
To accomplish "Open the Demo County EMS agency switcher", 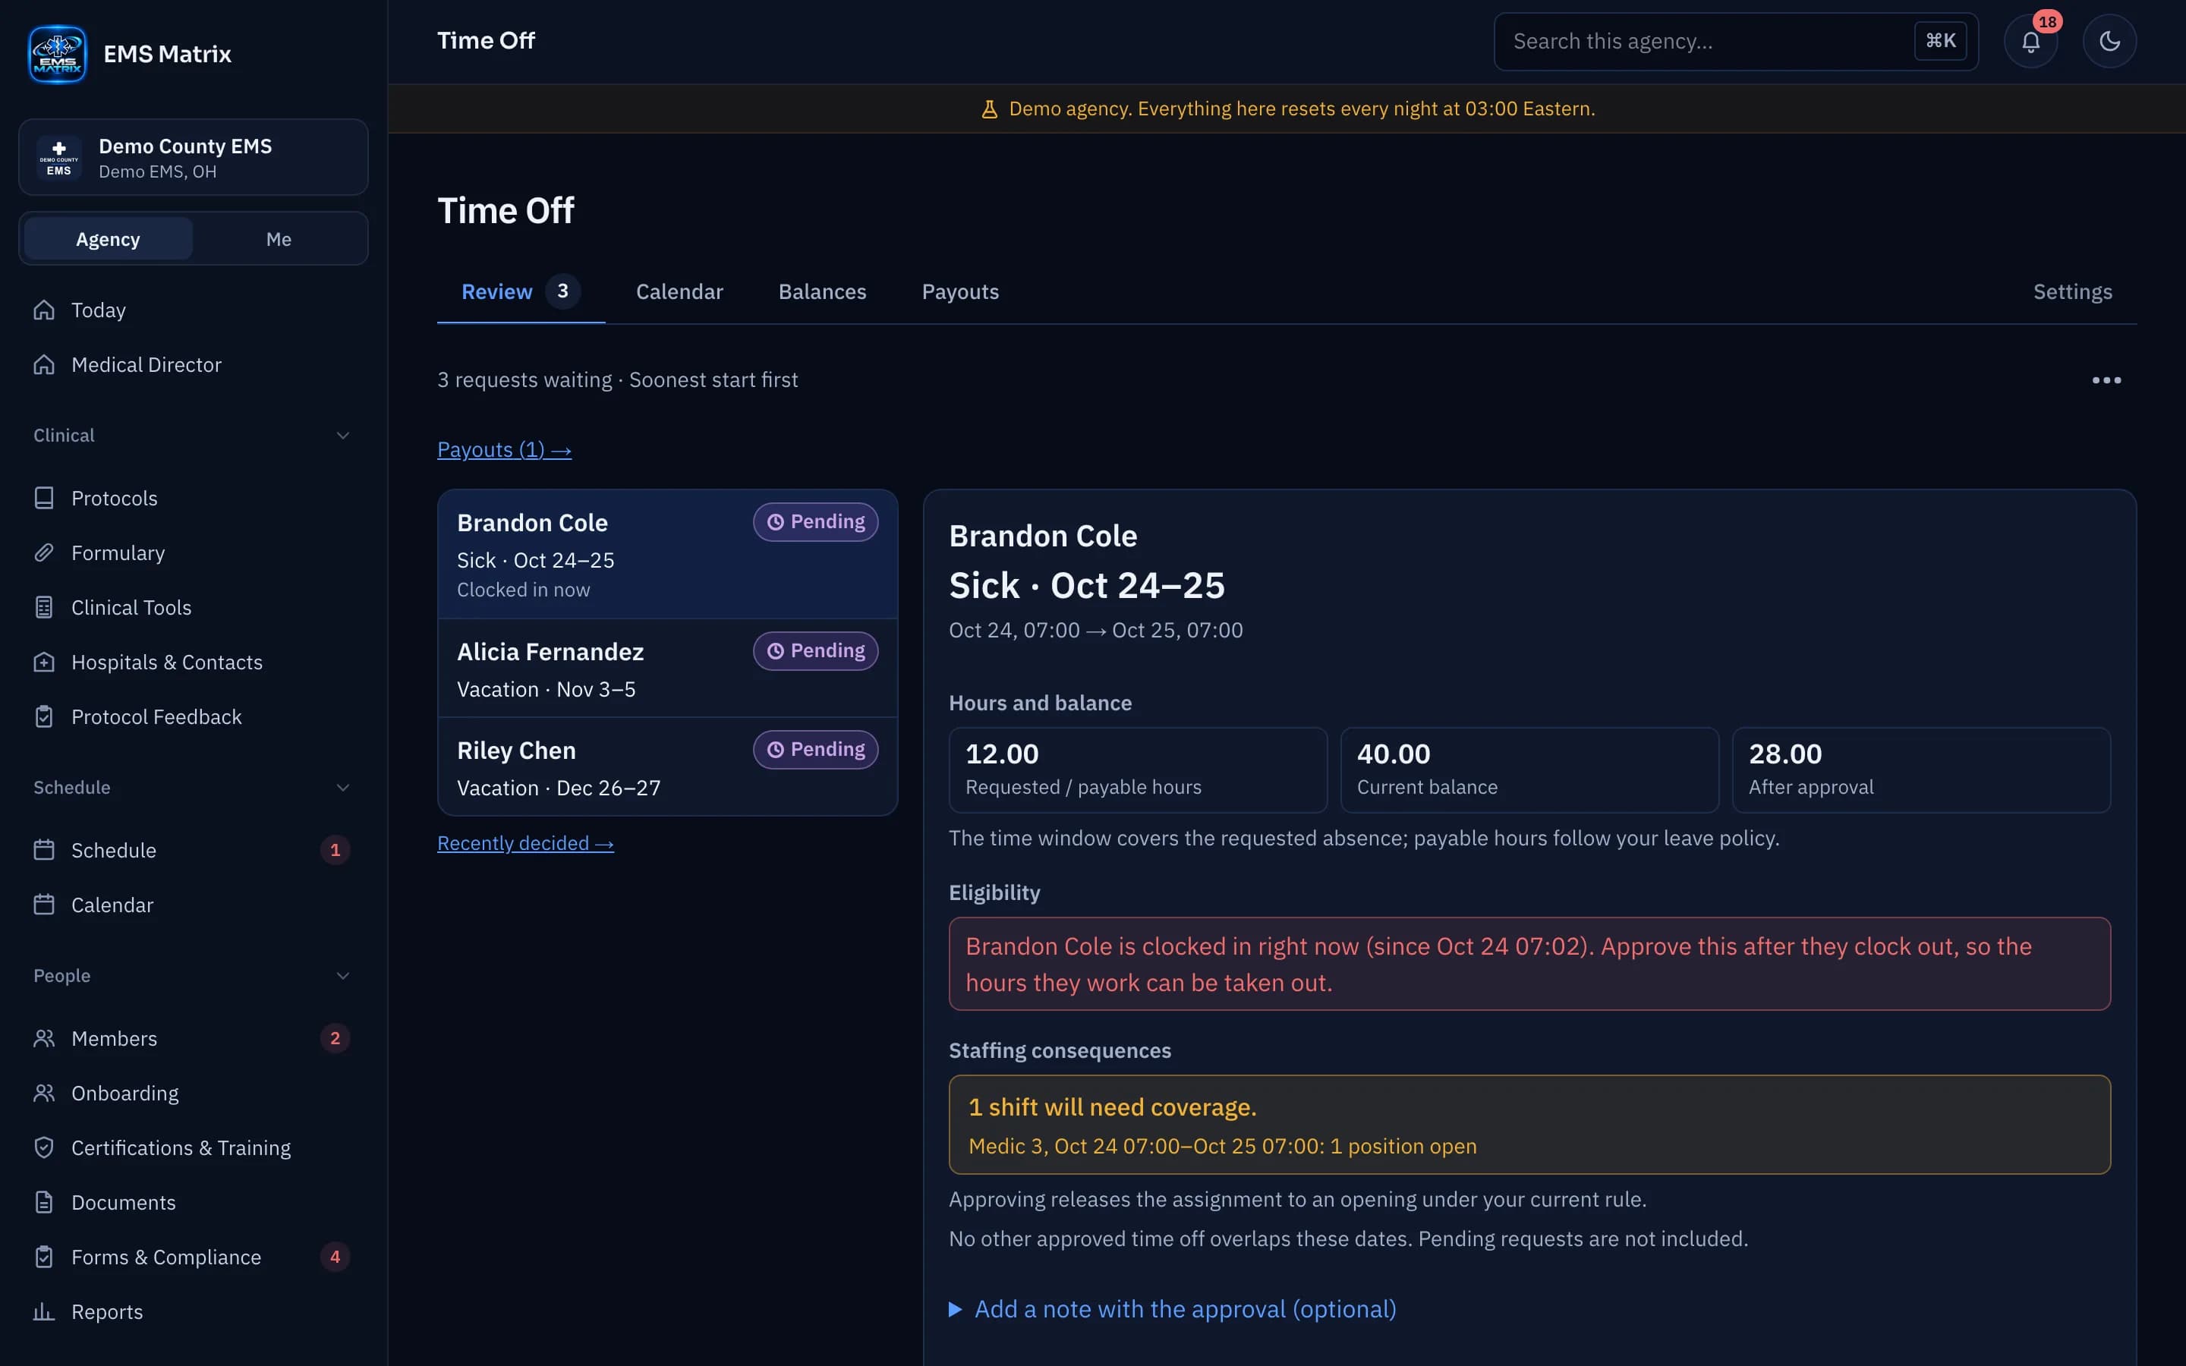I will point(194,157).
